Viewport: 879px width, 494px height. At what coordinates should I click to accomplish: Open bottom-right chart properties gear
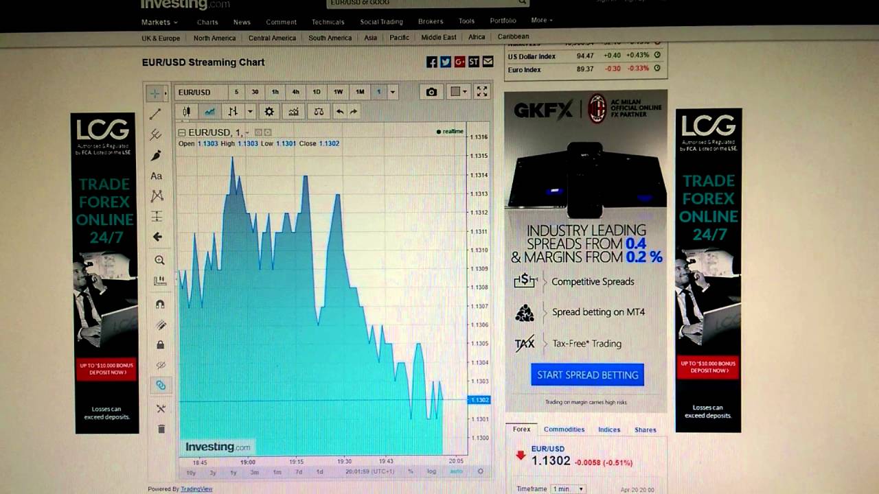pyautogui.click(x=480, y=471)
